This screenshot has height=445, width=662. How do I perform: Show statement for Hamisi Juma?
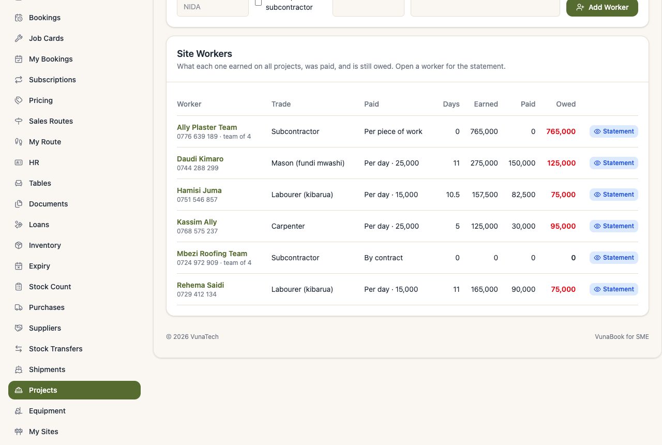[614, 195]
